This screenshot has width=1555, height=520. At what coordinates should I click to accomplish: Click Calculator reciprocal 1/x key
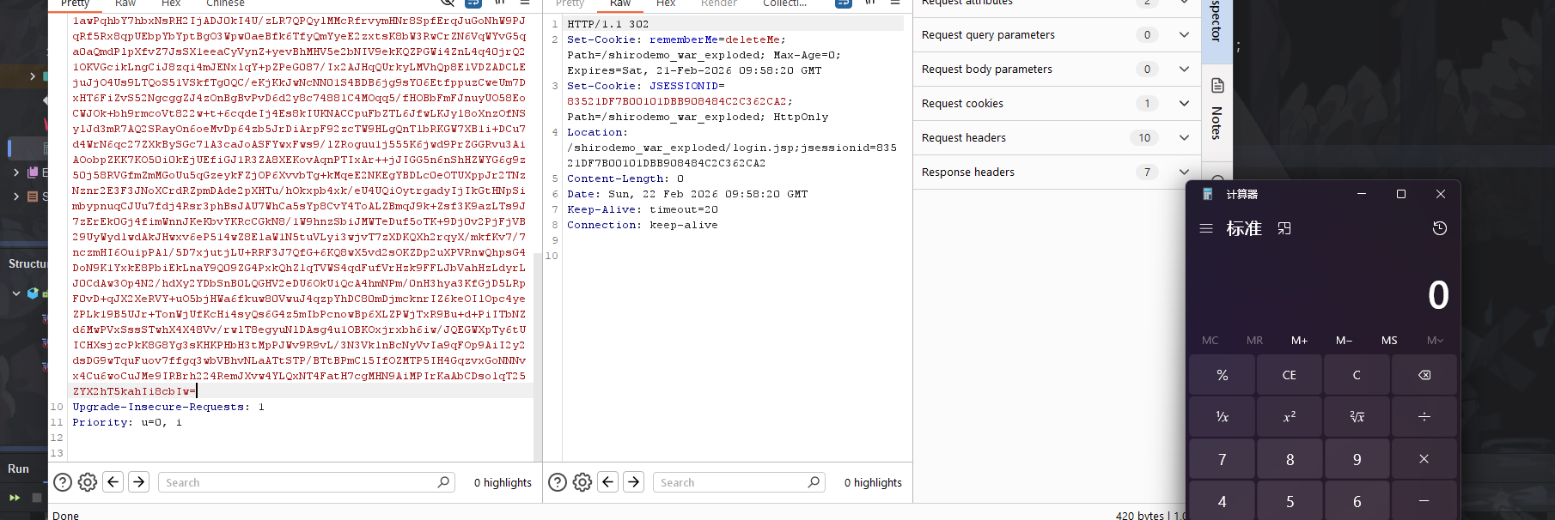(1222, 417)
